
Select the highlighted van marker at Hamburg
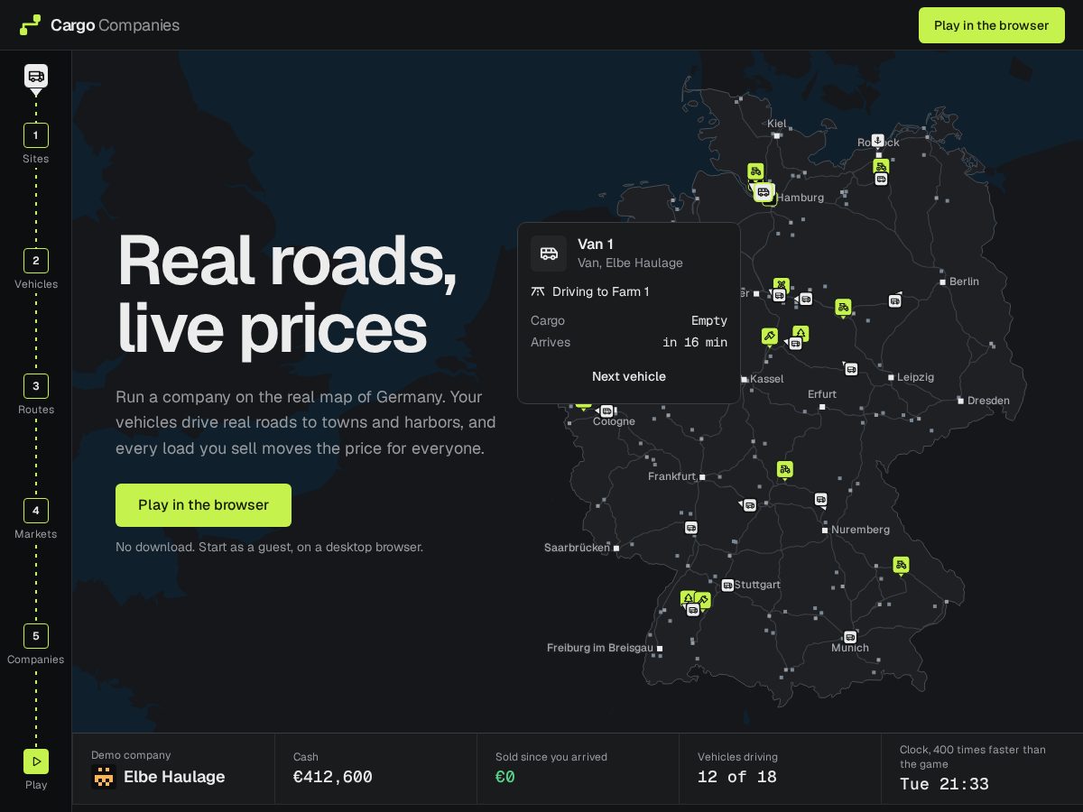[764, 192]
